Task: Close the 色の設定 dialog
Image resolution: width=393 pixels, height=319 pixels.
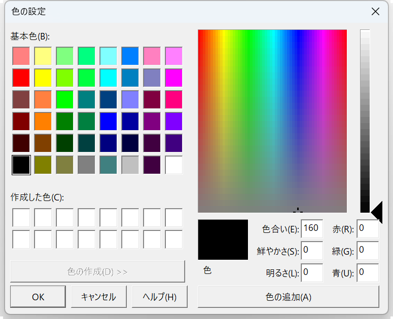Action: (x=375, y=11)
